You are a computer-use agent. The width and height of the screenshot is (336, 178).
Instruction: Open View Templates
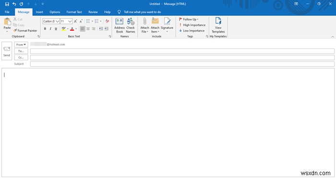(x=218, y=25)
